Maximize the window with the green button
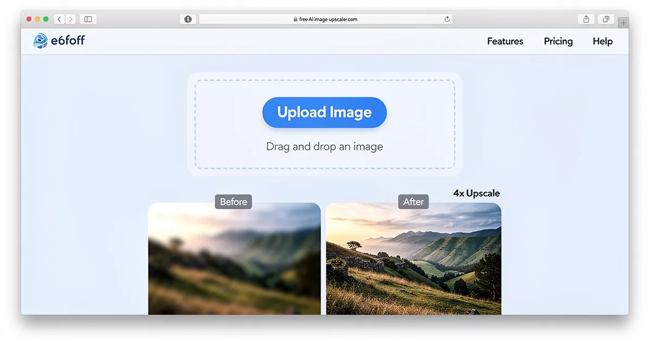The height and width of the screenshot is (342, 650). tap(46, 19)
